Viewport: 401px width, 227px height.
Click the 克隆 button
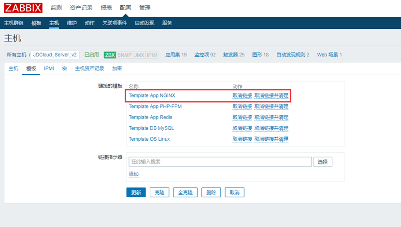tap(159, 192)
